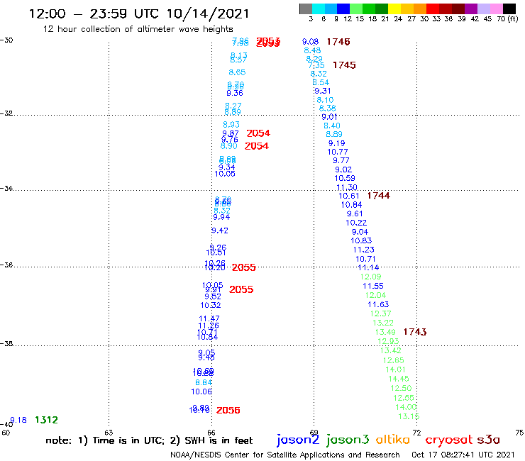Click the wave height value '14.45'
Viewport: 525px width, 461px height.
click(x=399, y=379)
